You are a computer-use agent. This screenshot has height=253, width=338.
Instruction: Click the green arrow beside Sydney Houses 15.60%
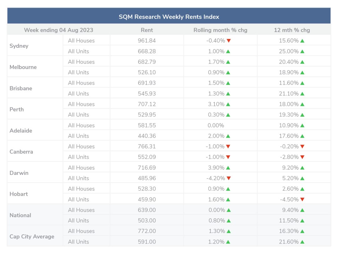(x=302, y=41)
